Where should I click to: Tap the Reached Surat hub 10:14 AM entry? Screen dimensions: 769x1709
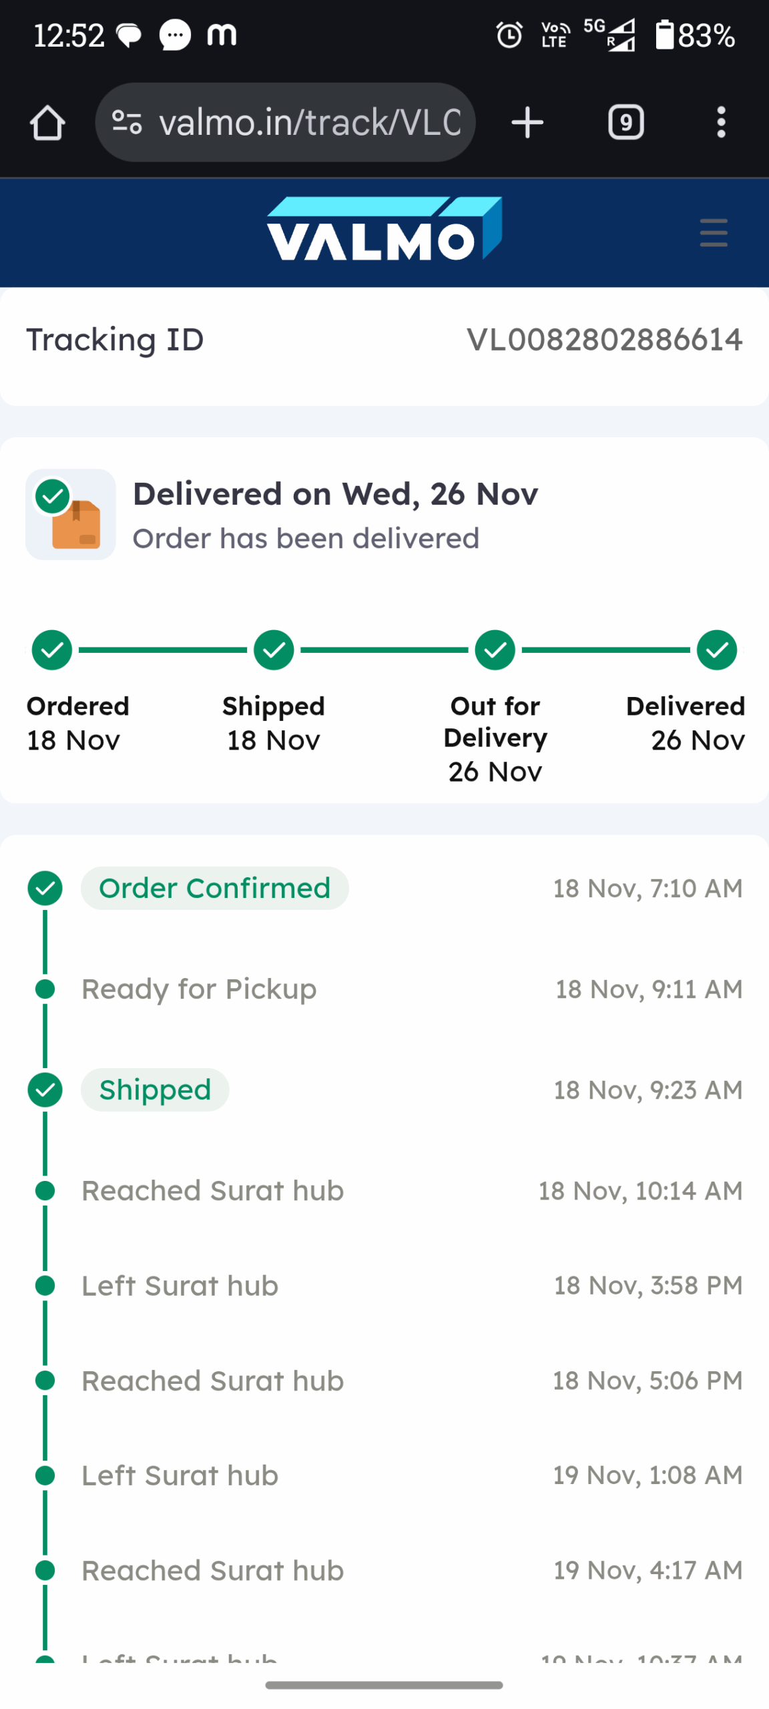212,1190
